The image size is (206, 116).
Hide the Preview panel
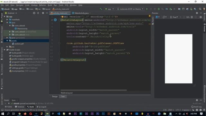tap(201, 13)
